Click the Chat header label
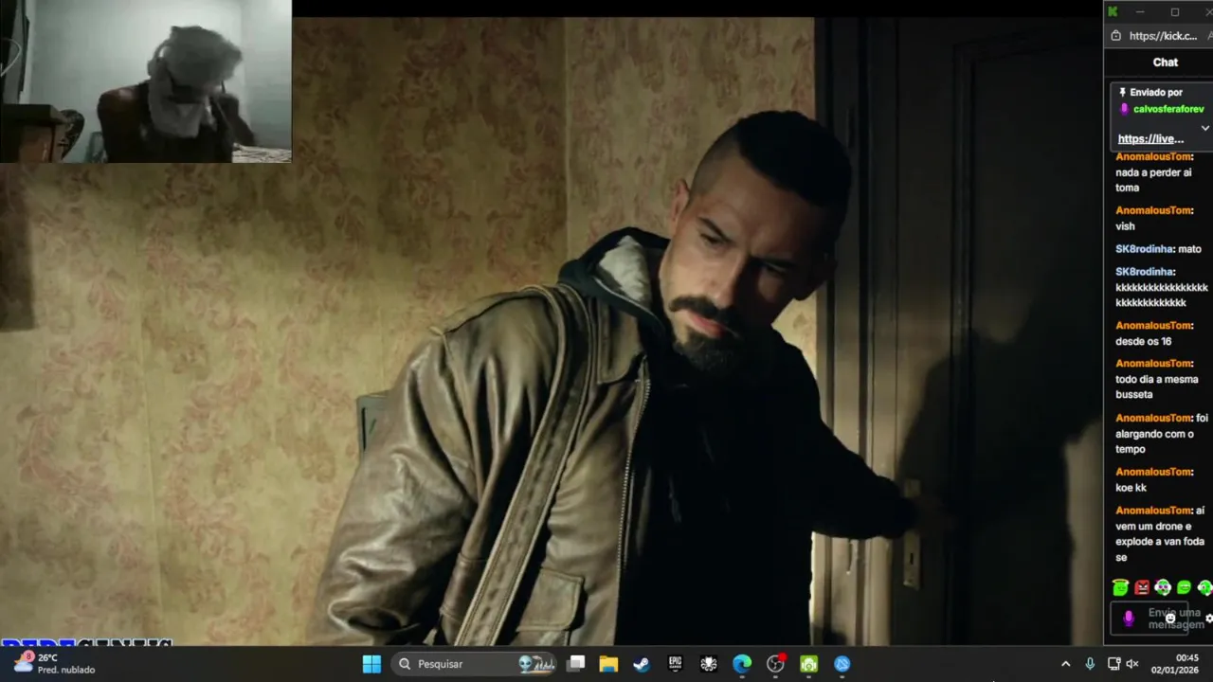The height and width of the screenshot is (682, 1213). tap(1165, 63)
